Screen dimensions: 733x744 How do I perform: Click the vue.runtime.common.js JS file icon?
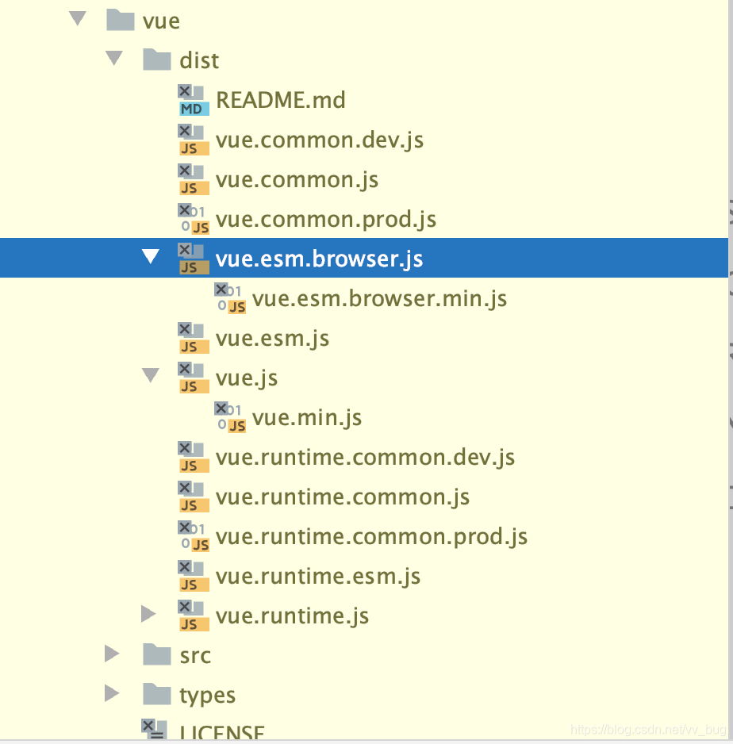tap(194, 497)
